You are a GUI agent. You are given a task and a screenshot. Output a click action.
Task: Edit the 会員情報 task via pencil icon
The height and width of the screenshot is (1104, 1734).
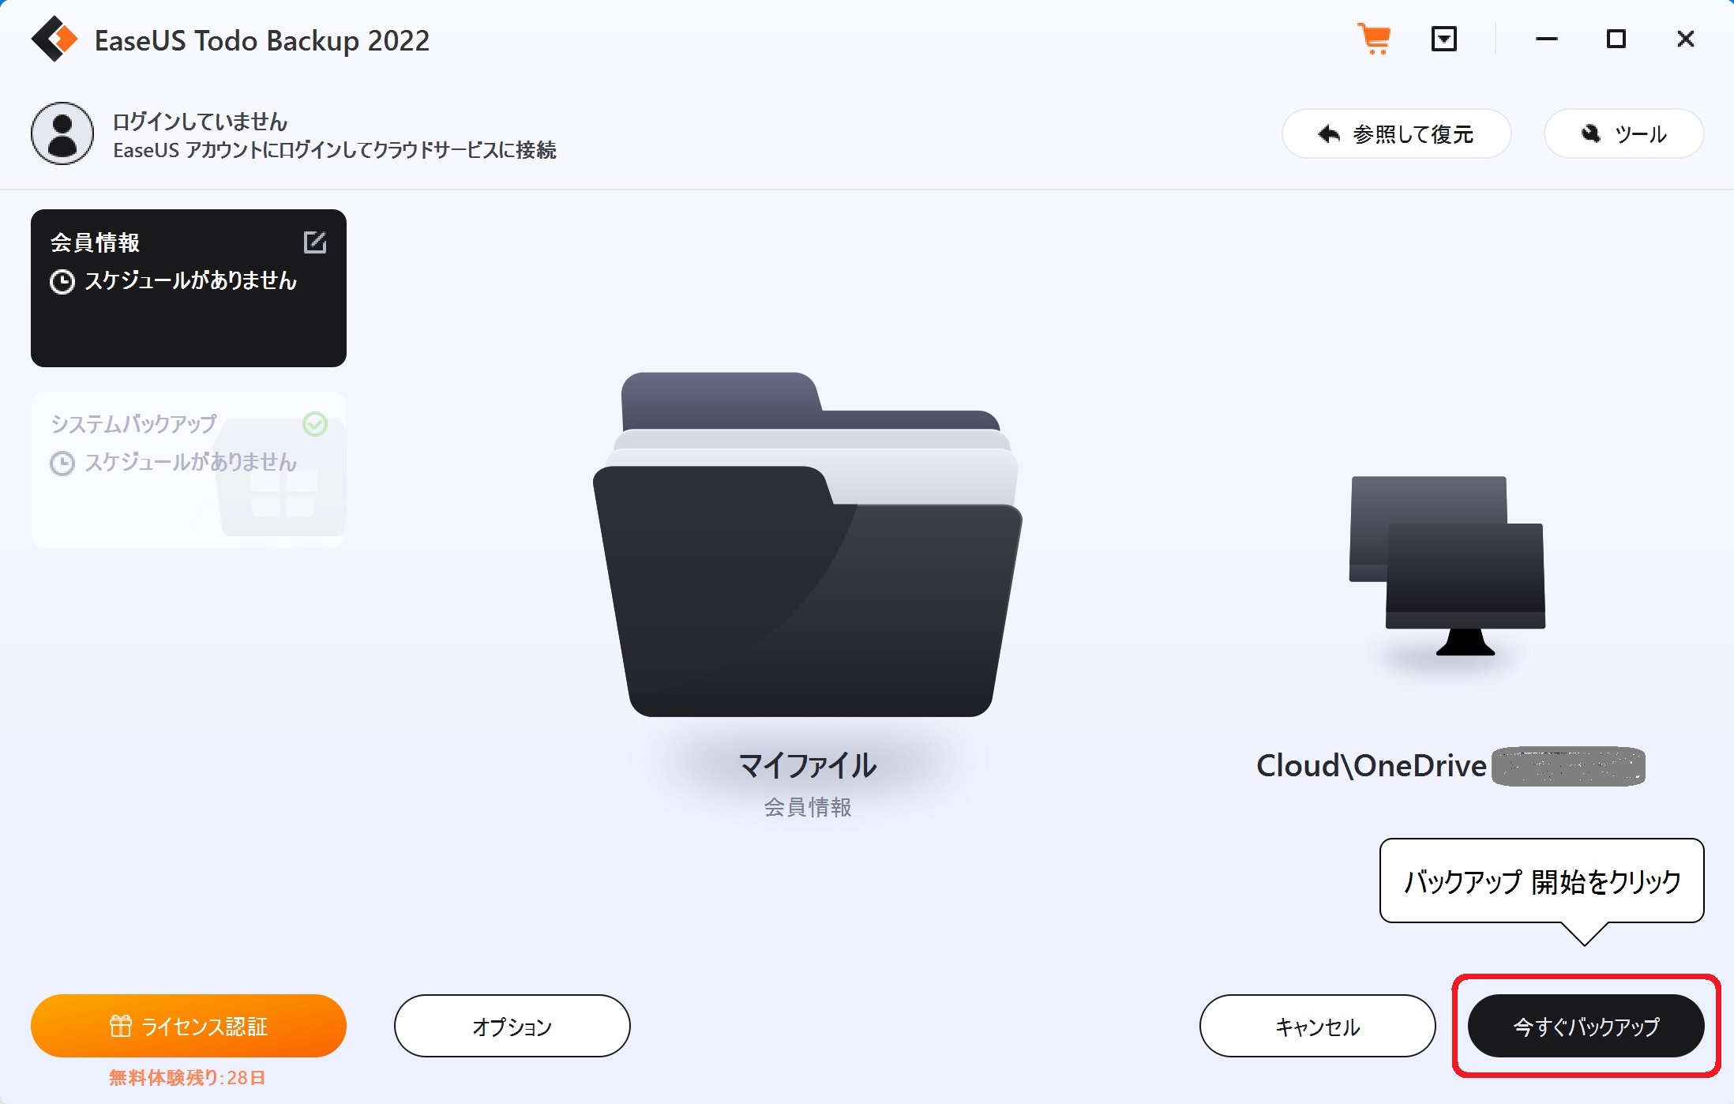point(315,242)
